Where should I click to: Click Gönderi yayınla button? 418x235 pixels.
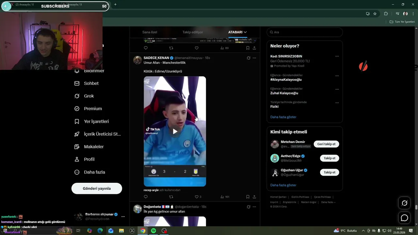97,188
